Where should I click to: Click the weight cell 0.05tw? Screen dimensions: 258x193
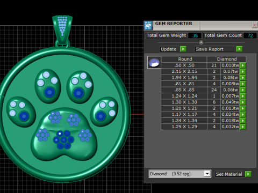(x=231, y=78)
